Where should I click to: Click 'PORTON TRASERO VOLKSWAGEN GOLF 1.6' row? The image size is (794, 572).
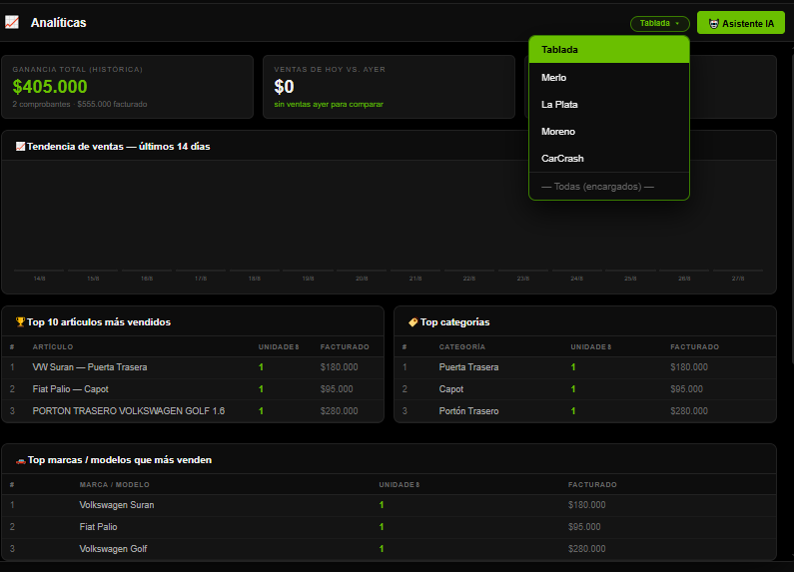point(193,411)
